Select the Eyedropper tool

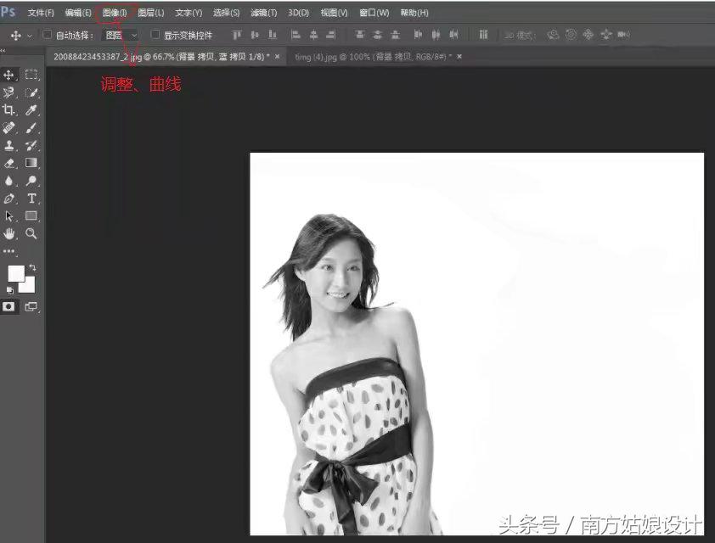coord(31,110)
